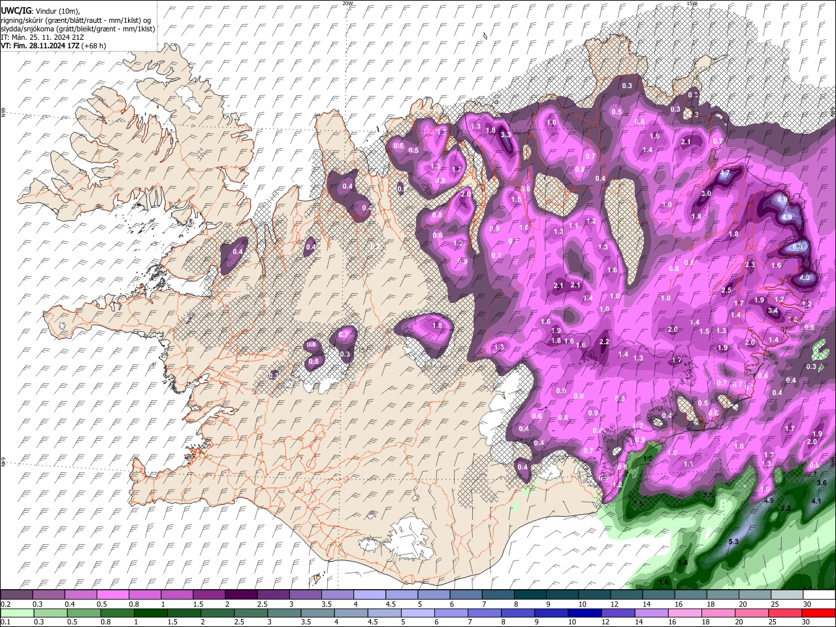The image size is (836, 627).
Task: Pick the pale green 0.1 swatch in the rain scale
Action: pos(17,613)
